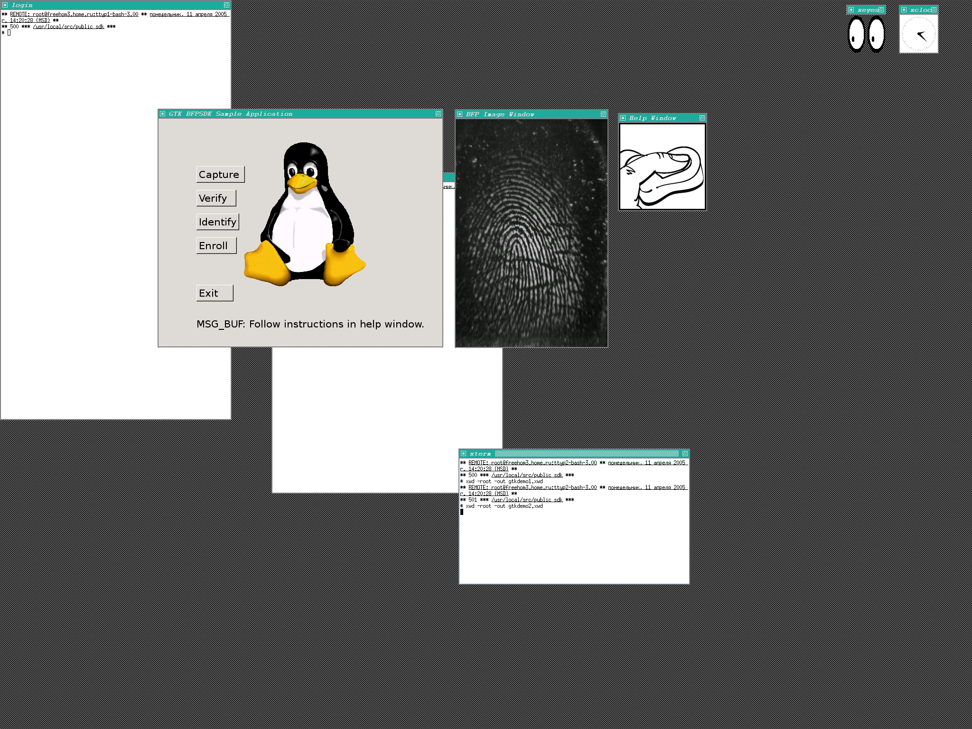Click resize icon on GTK BFPSDK titlebar
972x729 pixels.
point(438,113)
